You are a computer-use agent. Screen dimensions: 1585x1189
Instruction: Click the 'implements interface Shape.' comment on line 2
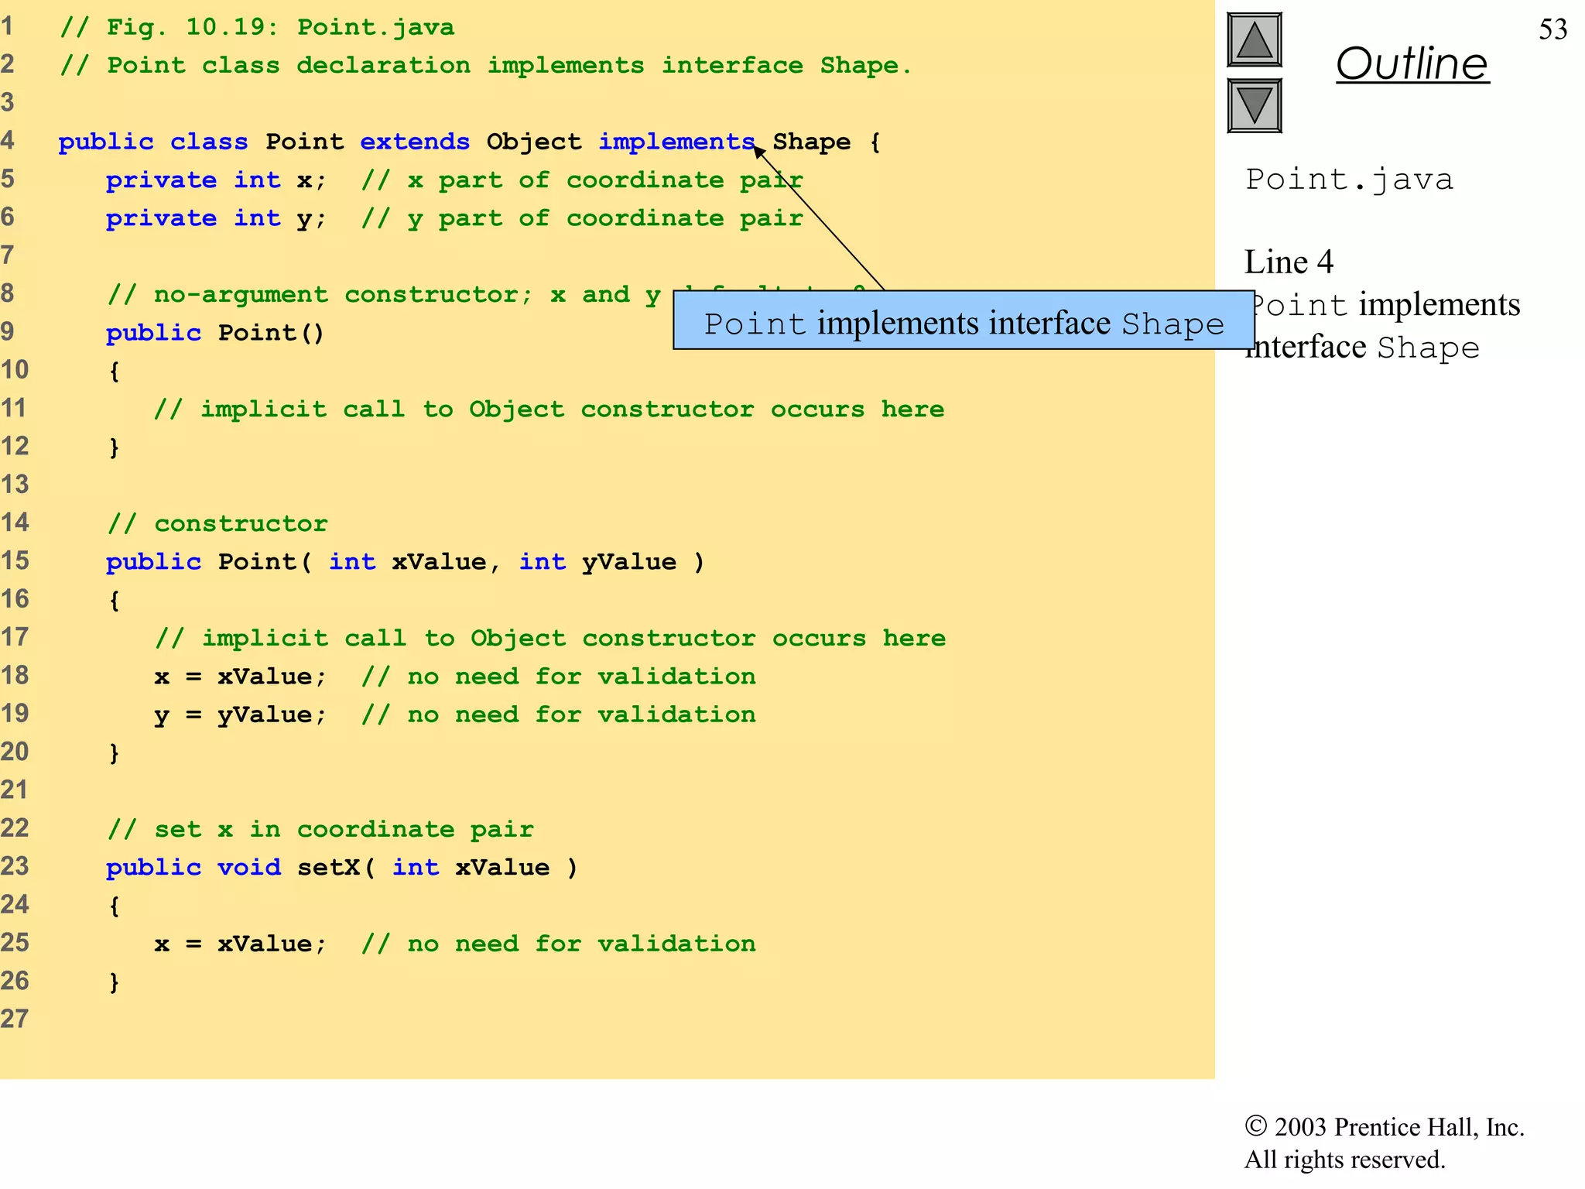[700, 65]
